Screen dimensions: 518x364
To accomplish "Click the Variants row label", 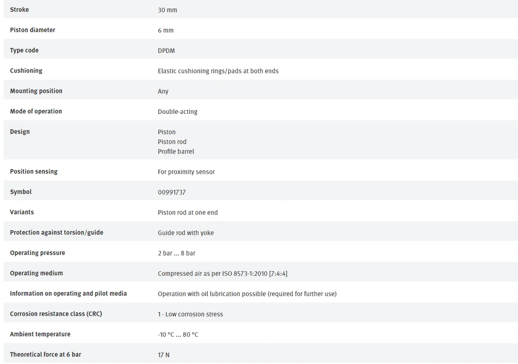I will pos(22,212).
